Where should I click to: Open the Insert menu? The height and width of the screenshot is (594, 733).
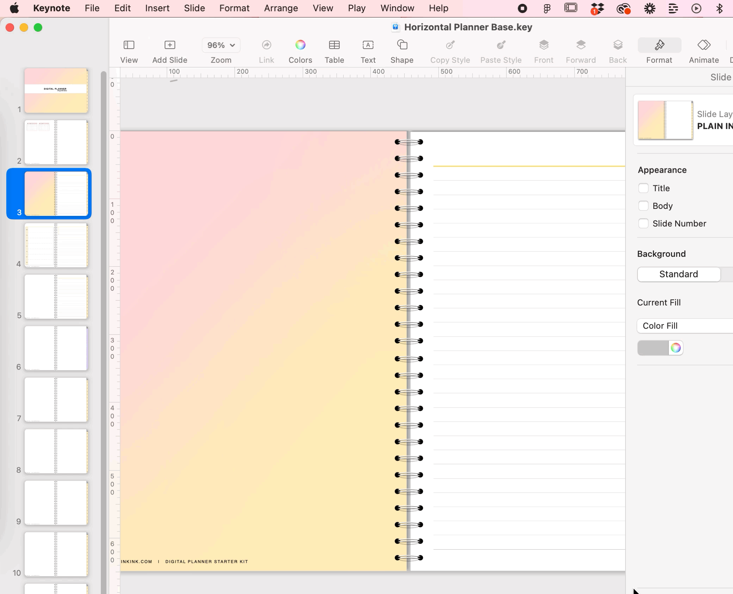pyautogui.click(x=157, y=8)
